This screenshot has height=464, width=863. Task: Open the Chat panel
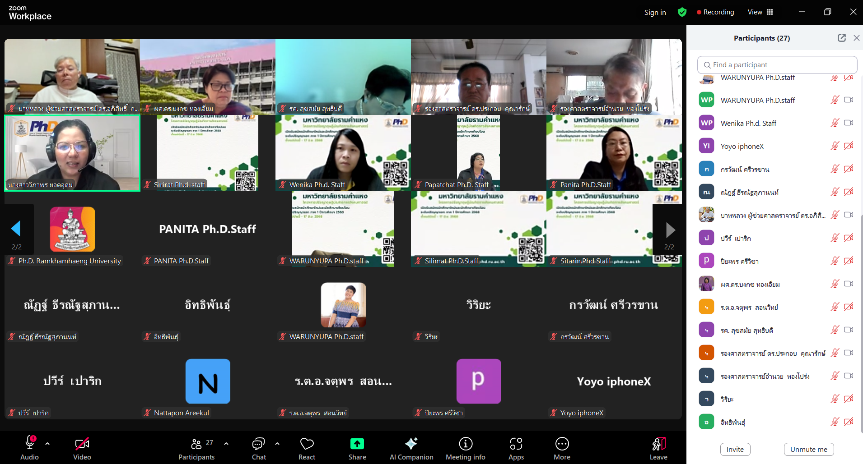[259, 447]
